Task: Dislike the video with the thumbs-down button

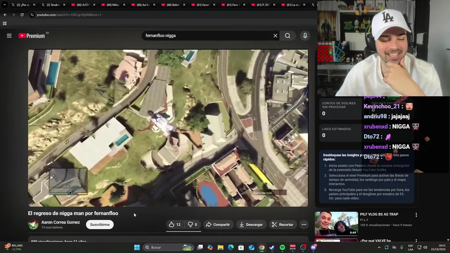Action: (192, 225)
